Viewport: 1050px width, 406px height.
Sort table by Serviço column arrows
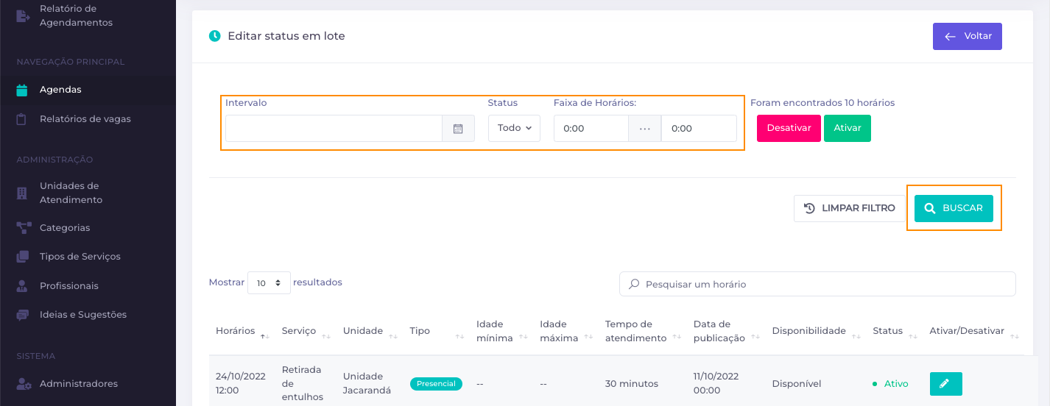click(327, 337)
